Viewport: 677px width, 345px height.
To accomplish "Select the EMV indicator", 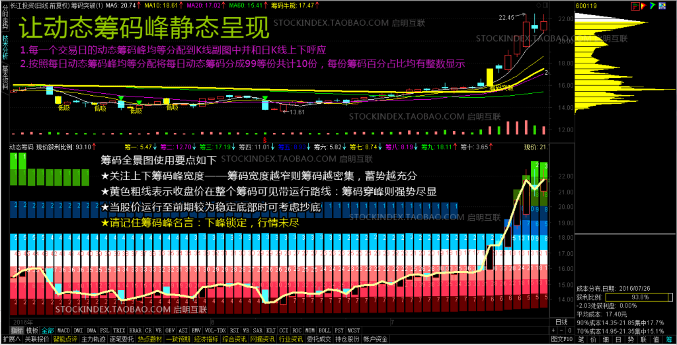I will click(x=196, y=330).
